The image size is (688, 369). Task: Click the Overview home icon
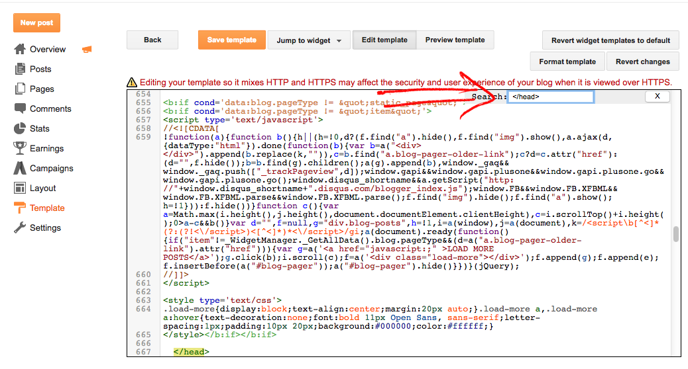(x=20, y=49)
